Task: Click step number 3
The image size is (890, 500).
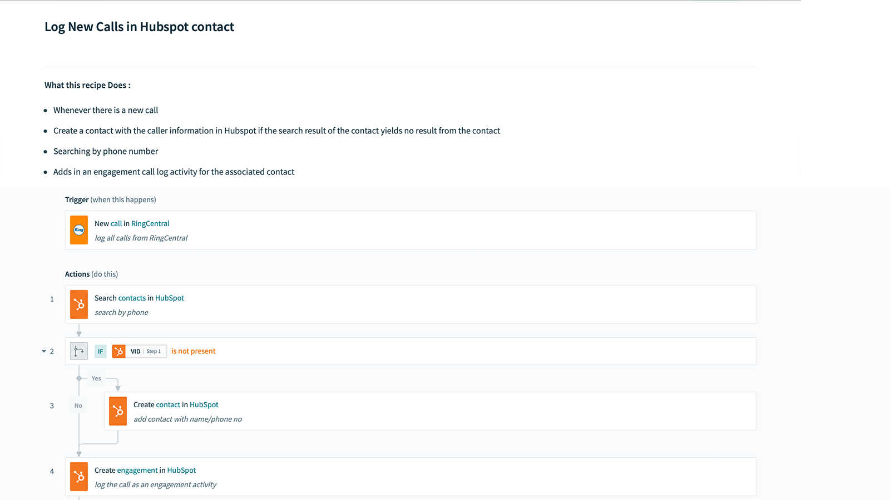Action: point(52,406)
